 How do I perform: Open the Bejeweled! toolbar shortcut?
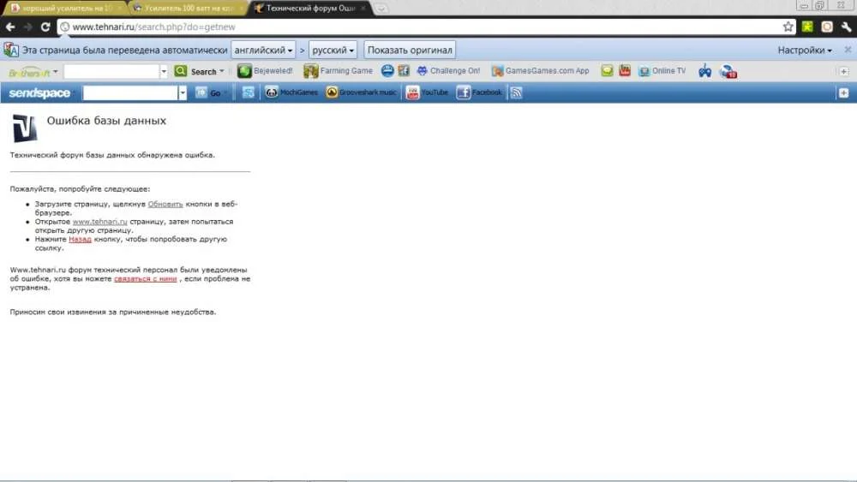coord(265,71)
